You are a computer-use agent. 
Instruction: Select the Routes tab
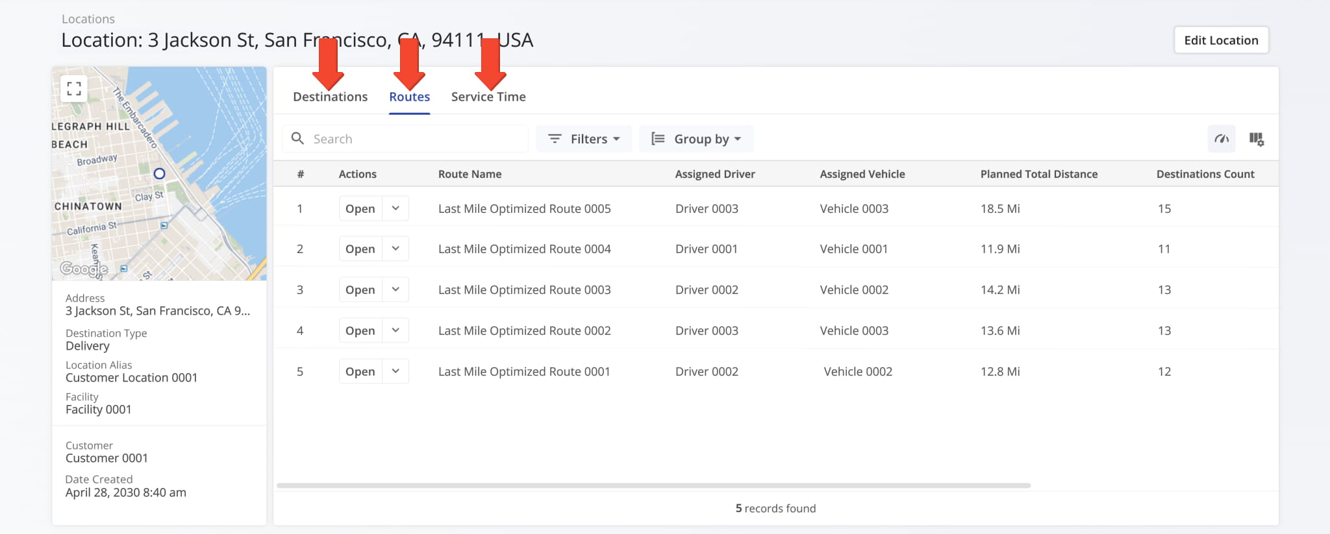click(409, 97)
